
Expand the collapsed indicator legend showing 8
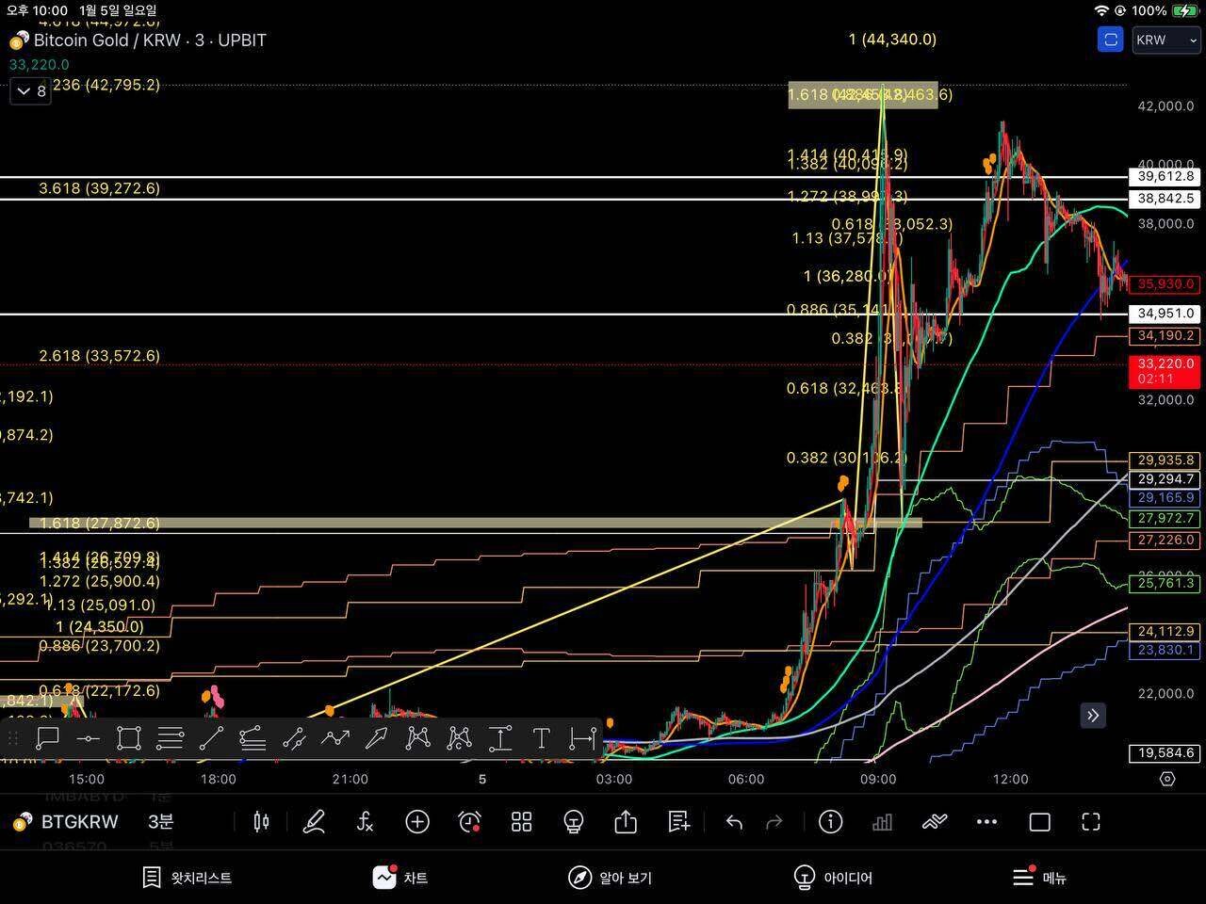click(31, 91)
